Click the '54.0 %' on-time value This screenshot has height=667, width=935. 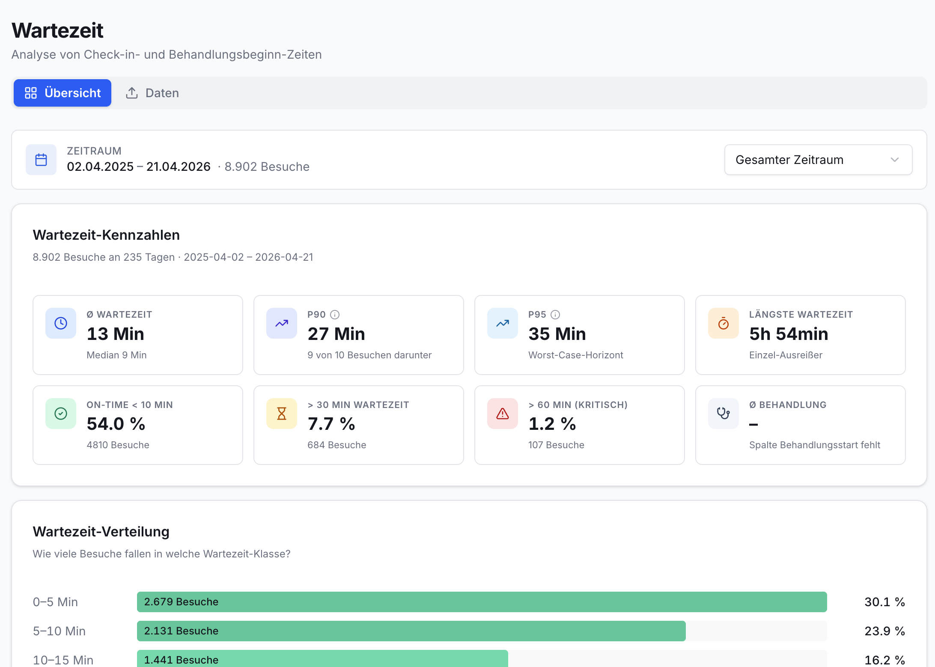(x=116, y=424)
